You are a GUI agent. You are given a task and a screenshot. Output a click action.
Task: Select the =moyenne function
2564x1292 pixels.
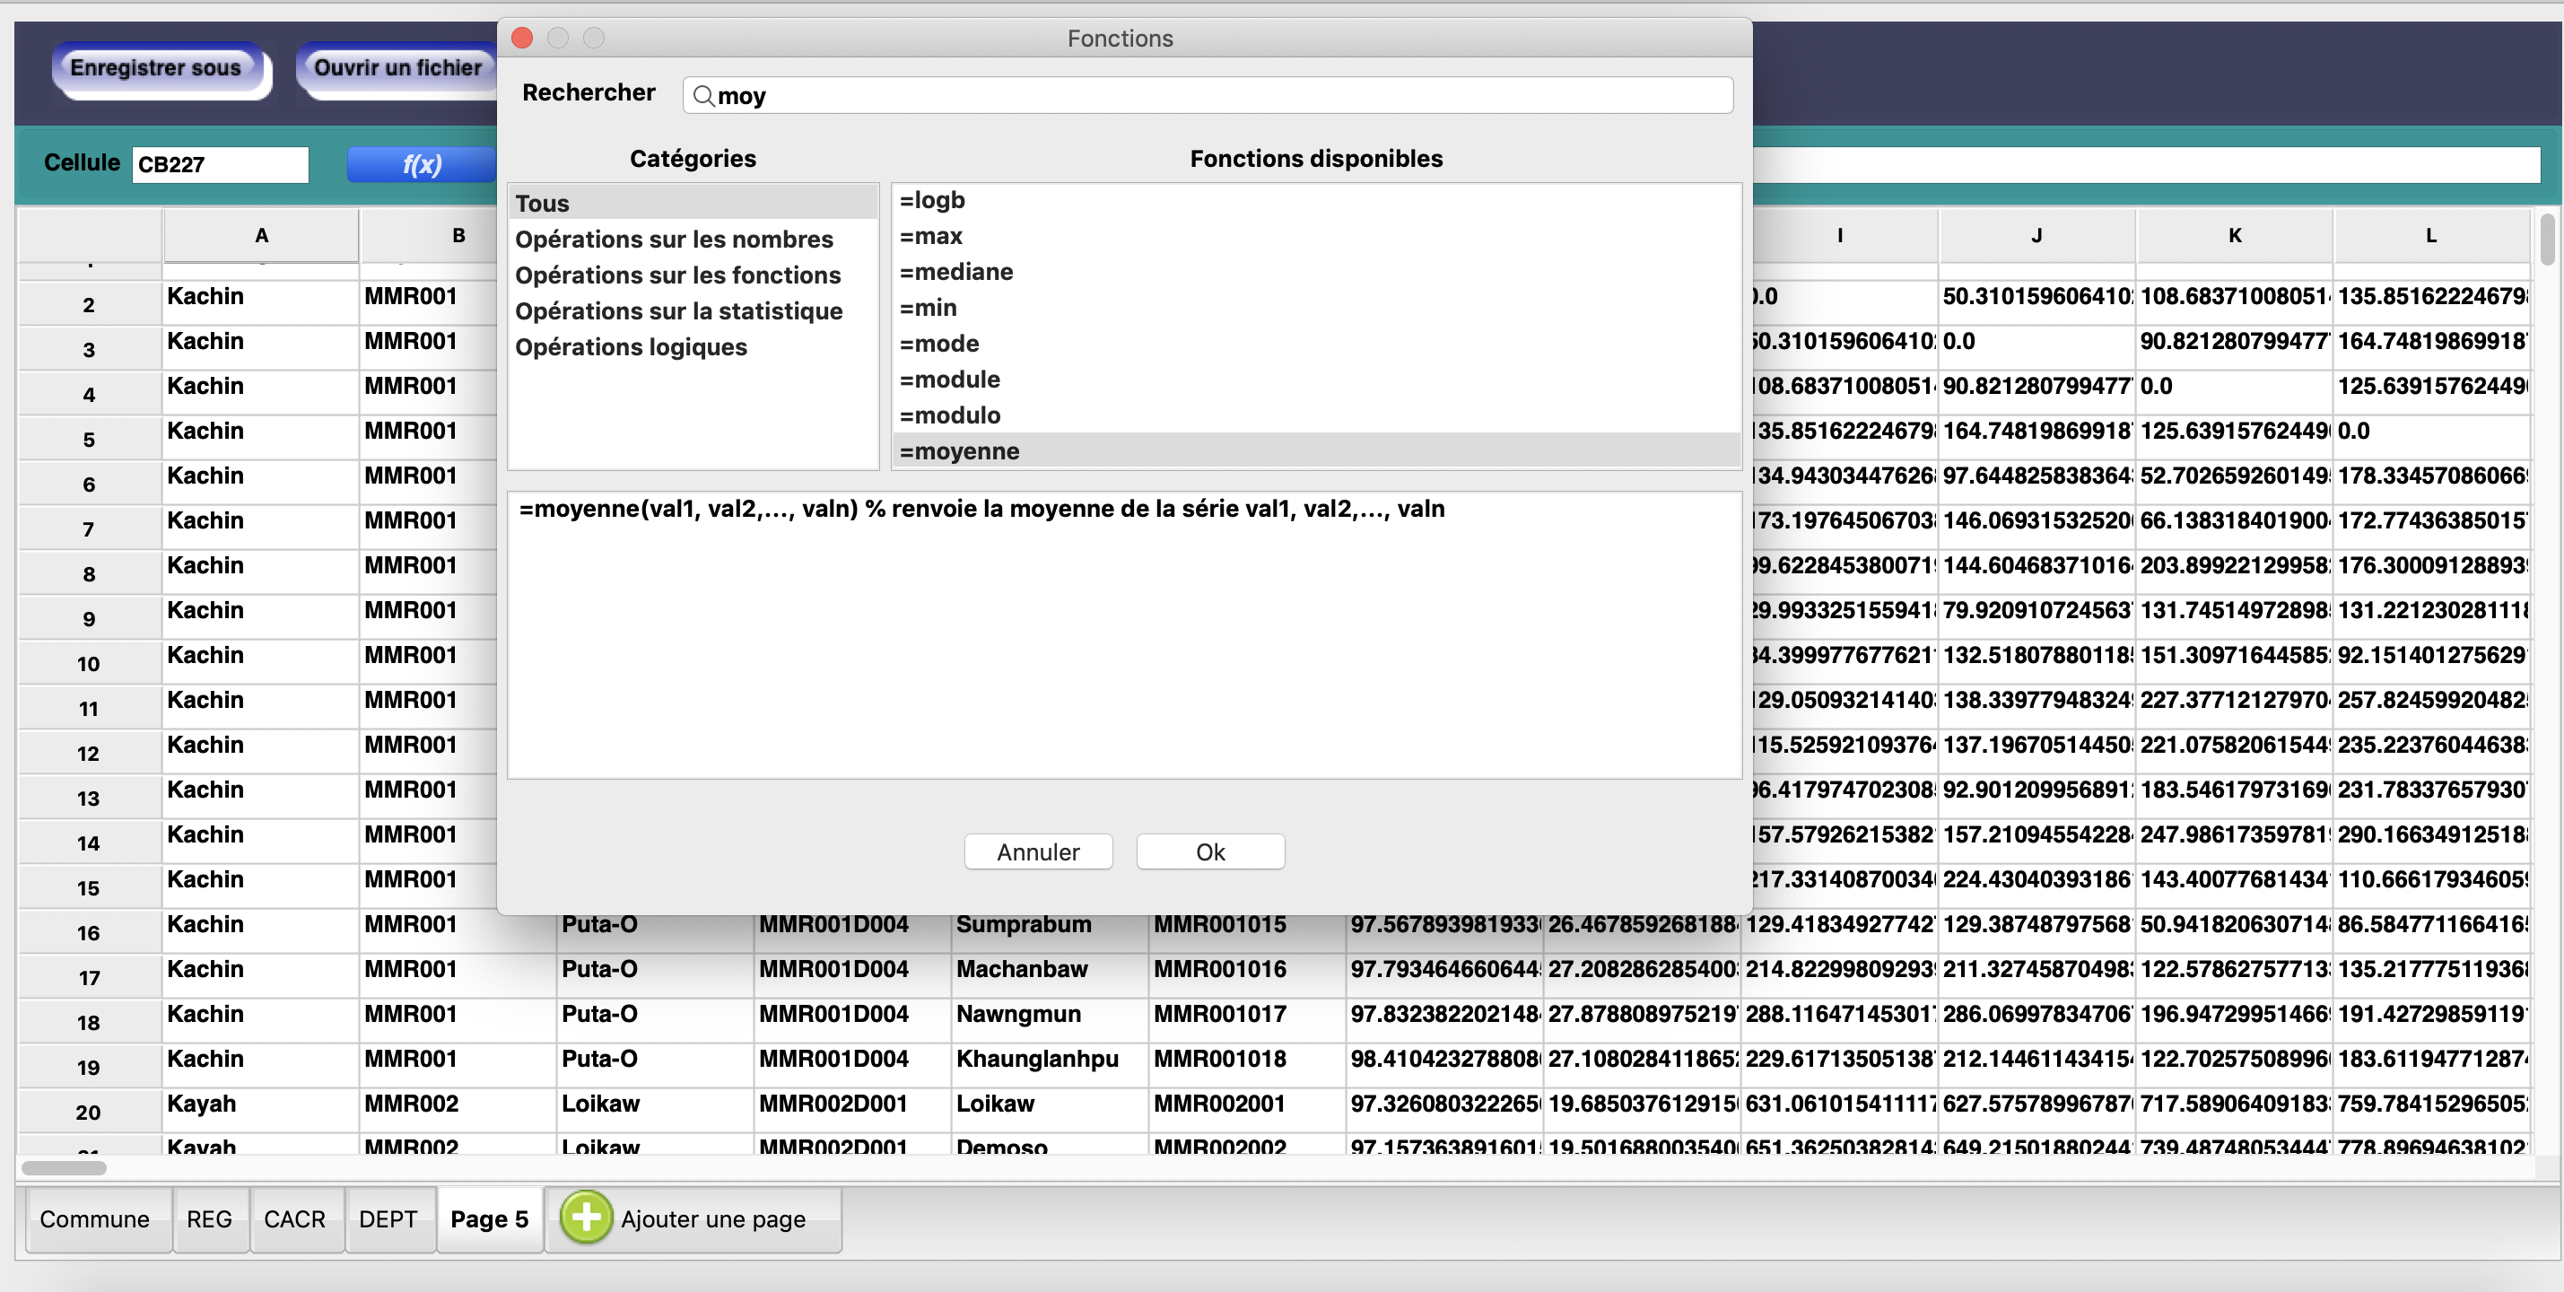(1316, 451)
